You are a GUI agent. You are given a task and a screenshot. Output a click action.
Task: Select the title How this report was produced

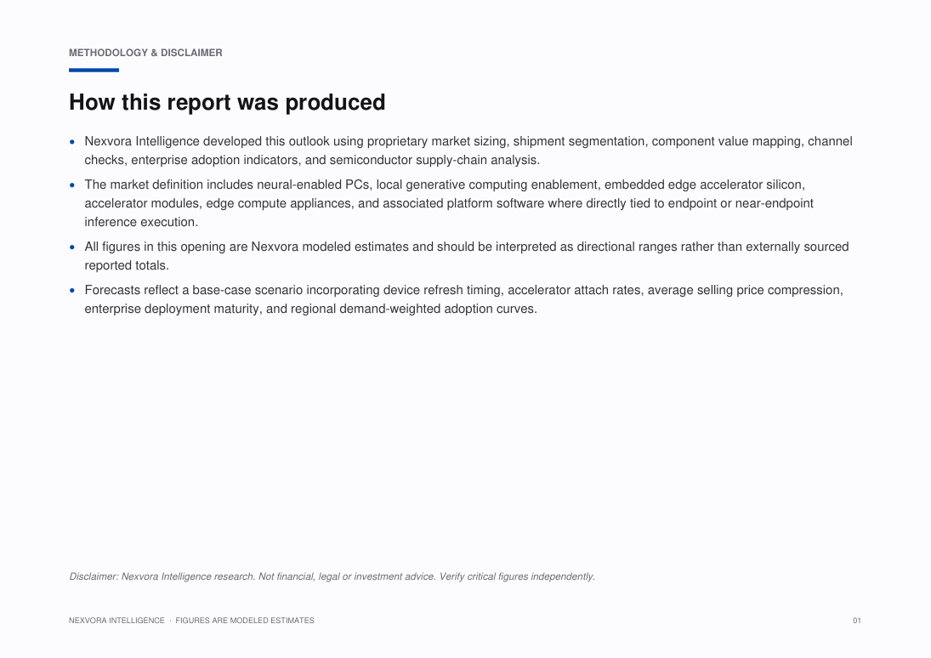point(227,102)
